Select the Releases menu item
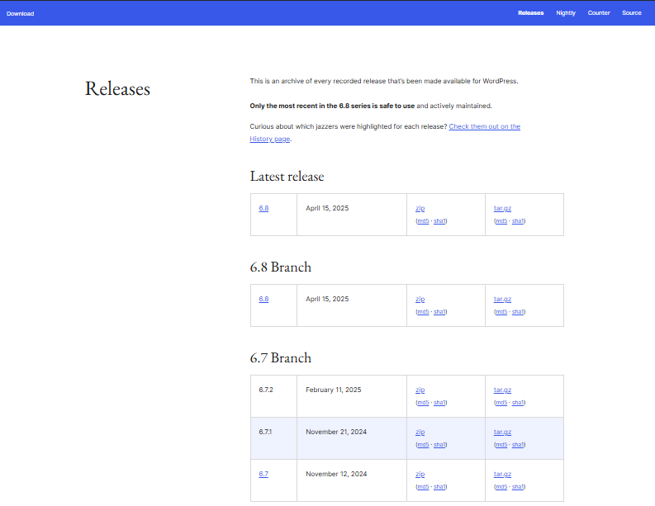The image size is (655, 506). click(530, 13)
